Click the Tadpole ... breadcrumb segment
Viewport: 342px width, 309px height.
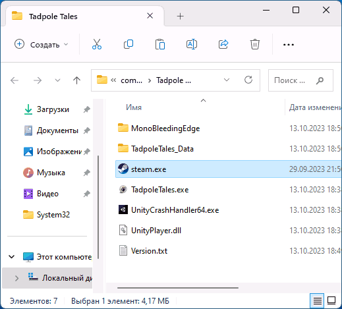pyautogui.click(x=173, y=80)
